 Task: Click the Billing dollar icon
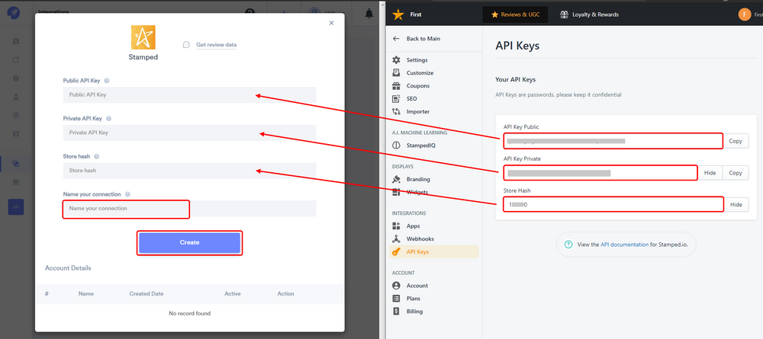tap(396, 312)
